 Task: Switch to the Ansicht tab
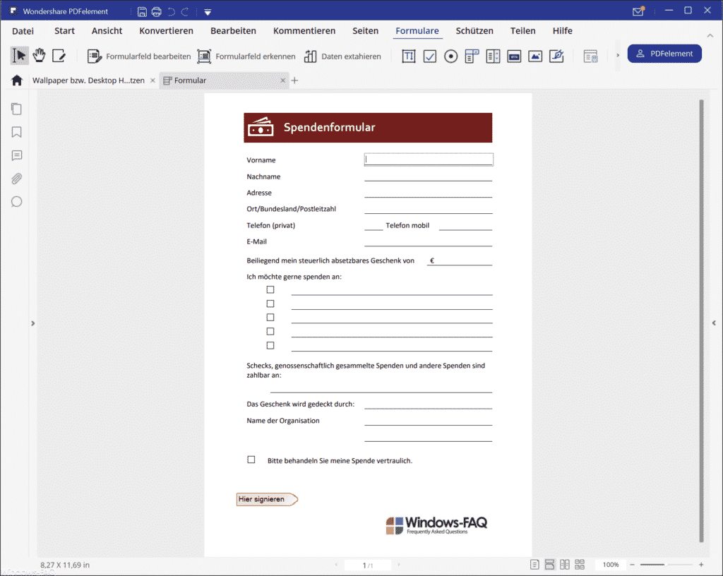pos(107,31)
